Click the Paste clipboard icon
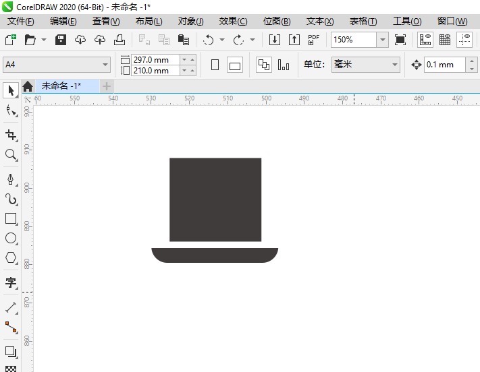The width and height of the screenshot is (480, 372). point(184,40)
